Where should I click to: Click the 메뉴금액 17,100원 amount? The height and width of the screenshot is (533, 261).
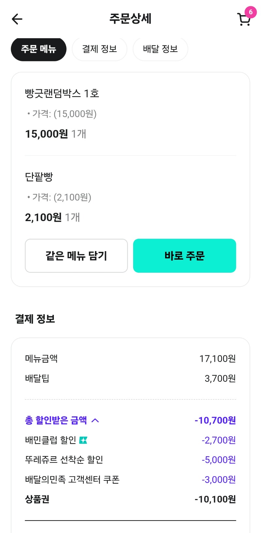coord(217,359)
